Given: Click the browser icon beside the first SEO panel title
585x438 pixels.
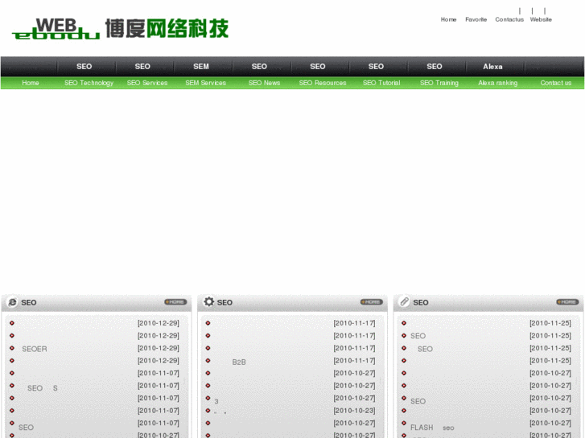Looking at the screenshot, I should coord(12,302).
